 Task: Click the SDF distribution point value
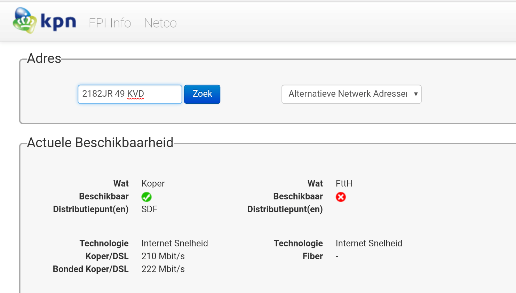149,209
